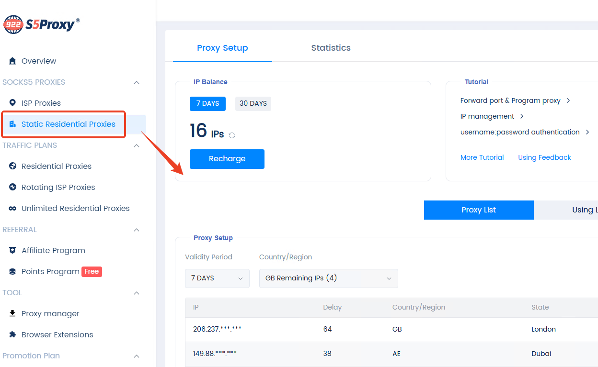Refresh the IP balance count
598x367 pixels.
(232, 135)
